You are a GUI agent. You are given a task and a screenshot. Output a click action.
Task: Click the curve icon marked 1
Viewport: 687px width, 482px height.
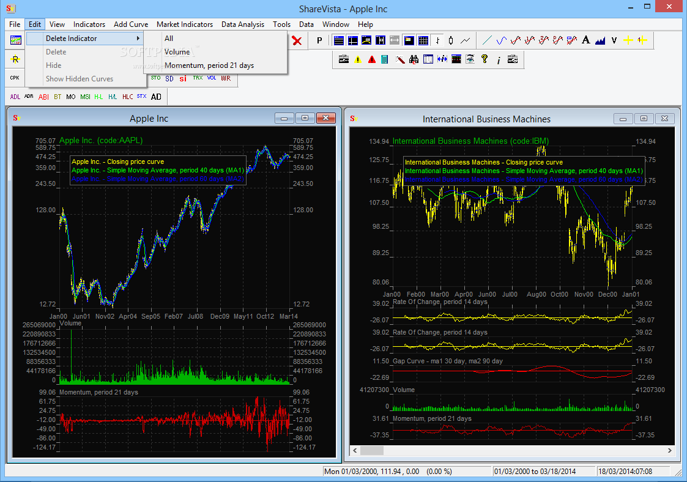530,41
